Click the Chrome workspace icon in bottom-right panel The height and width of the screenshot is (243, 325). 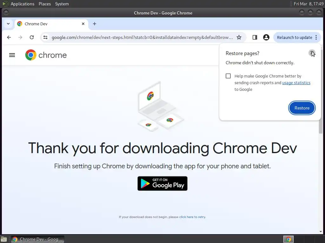click(x=288, y=239)
